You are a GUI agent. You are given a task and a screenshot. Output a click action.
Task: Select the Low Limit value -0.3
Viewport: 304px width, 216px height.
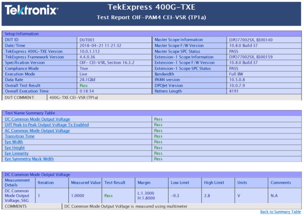click(175, 196)
